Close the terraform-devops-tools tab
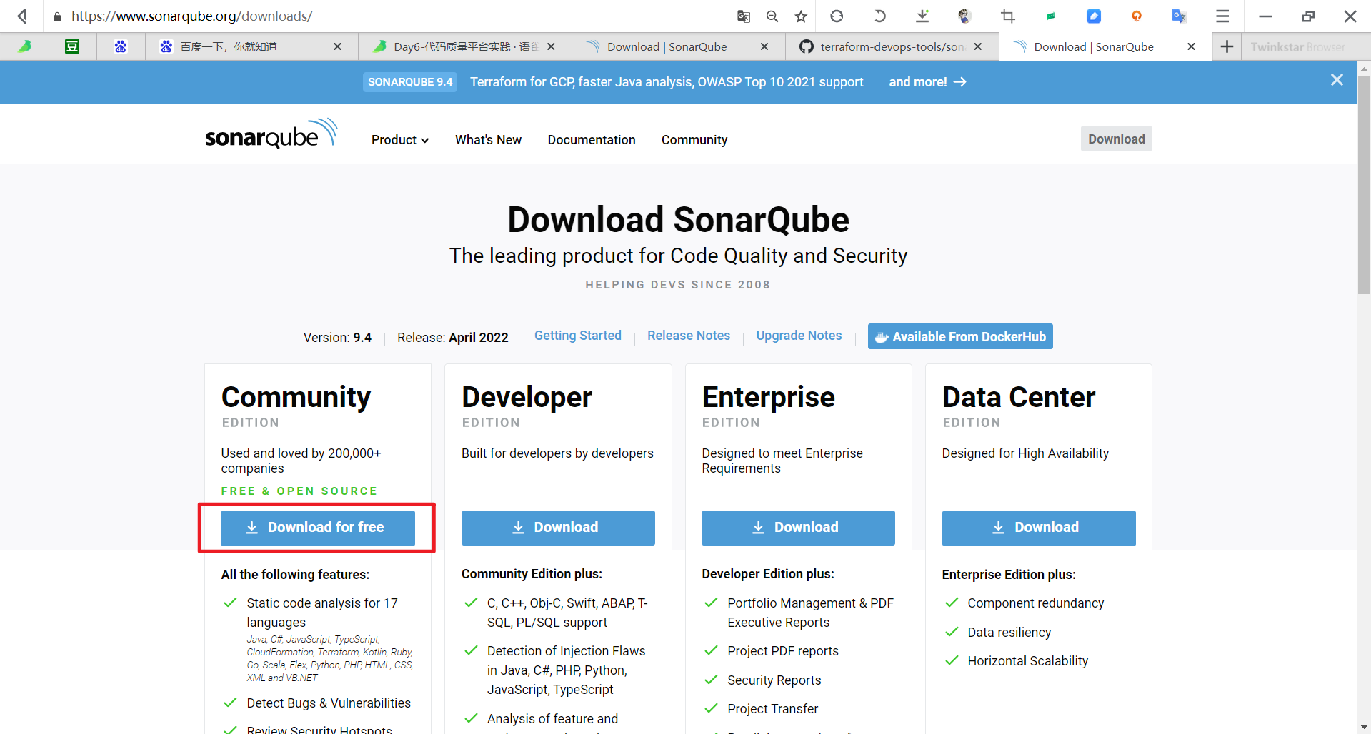This screenshot has height=734, width=1371. 977,46
